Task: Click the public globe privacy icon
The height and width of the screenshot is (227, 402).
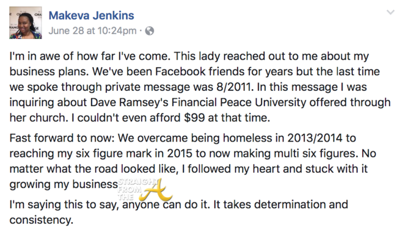Action: click(149, 31)
